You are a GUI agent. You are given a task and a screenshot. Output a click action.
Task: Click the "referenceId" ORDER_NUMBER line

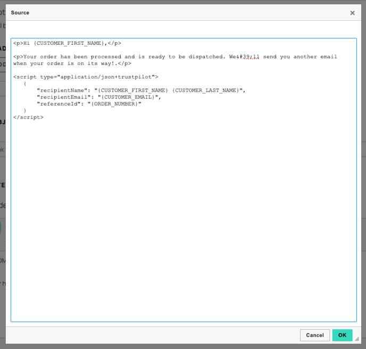89,104
